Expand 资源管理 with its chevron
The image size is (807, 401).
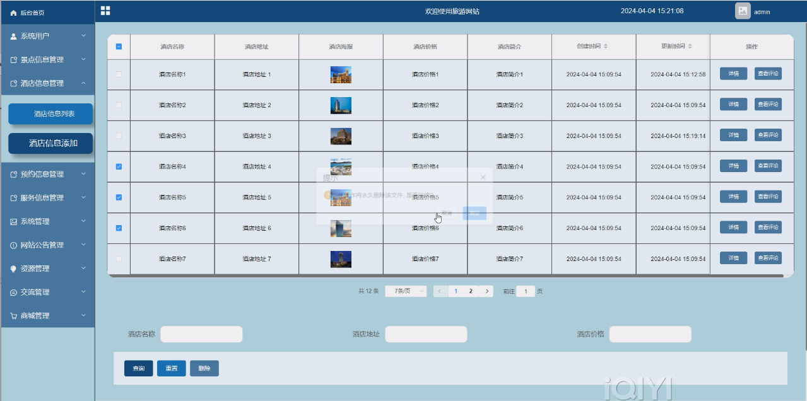click(83, 268)
